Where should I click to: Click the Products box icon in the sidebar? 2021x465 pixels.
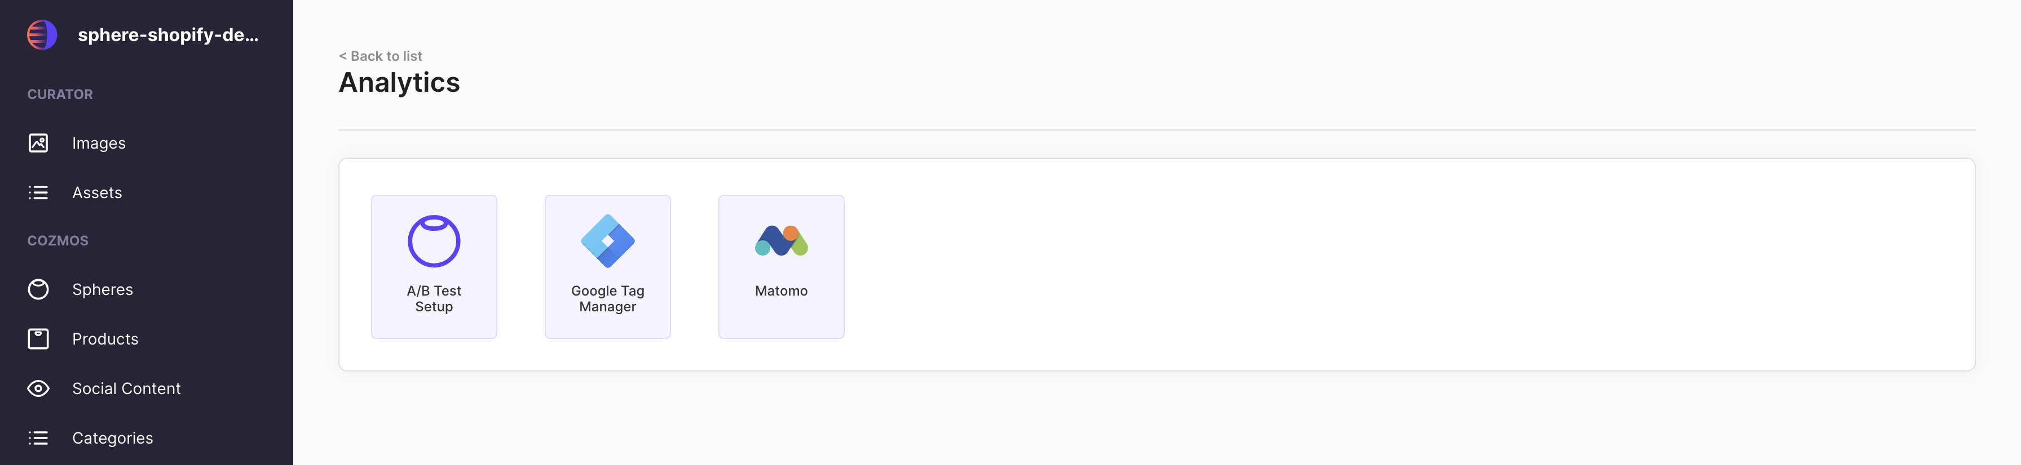click(x=38, y=339)
